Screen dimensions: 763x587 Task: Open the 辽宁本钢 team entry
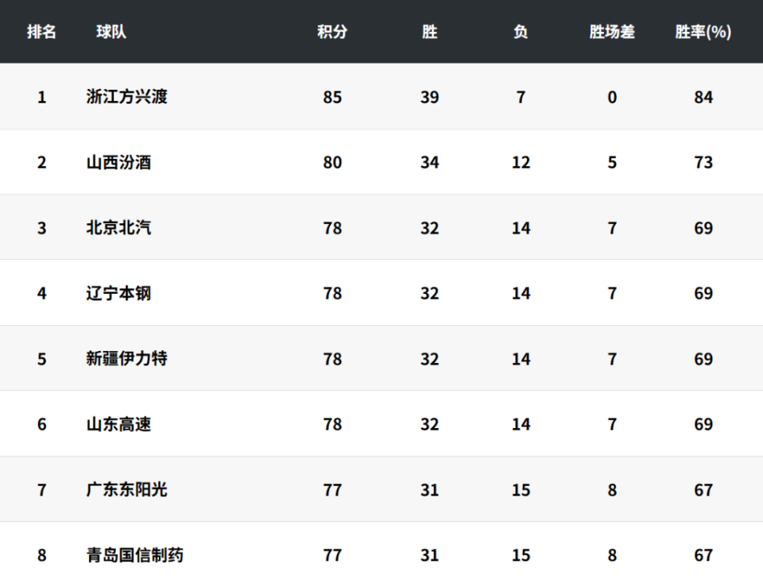pos(118,293)
